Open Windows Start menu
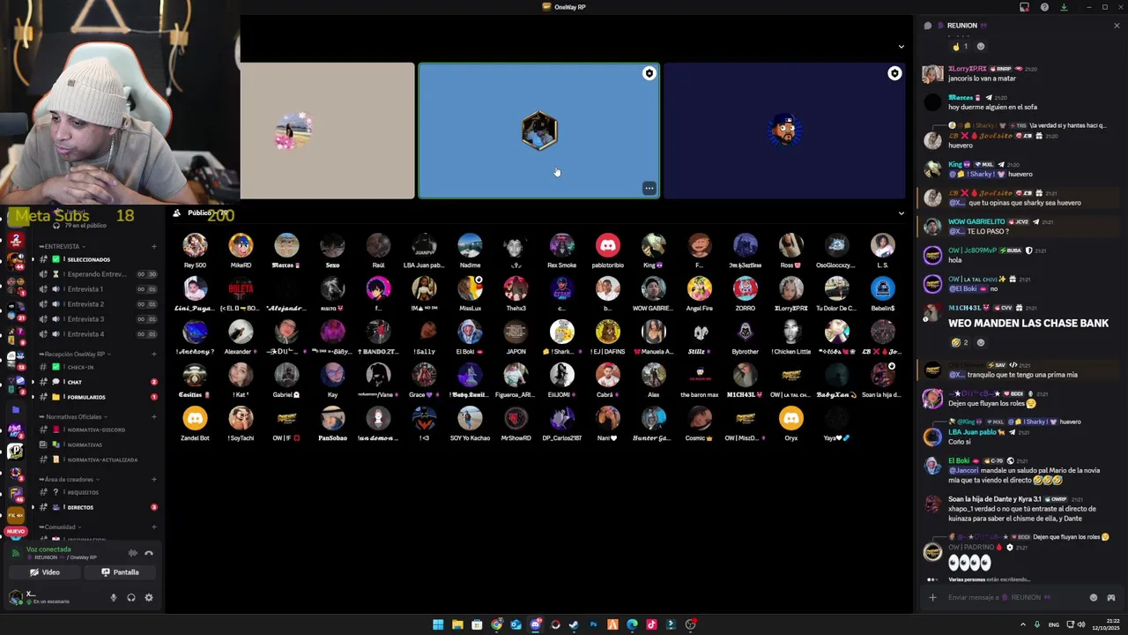This screenshot has height=635, width=1128. coord(438,624)
